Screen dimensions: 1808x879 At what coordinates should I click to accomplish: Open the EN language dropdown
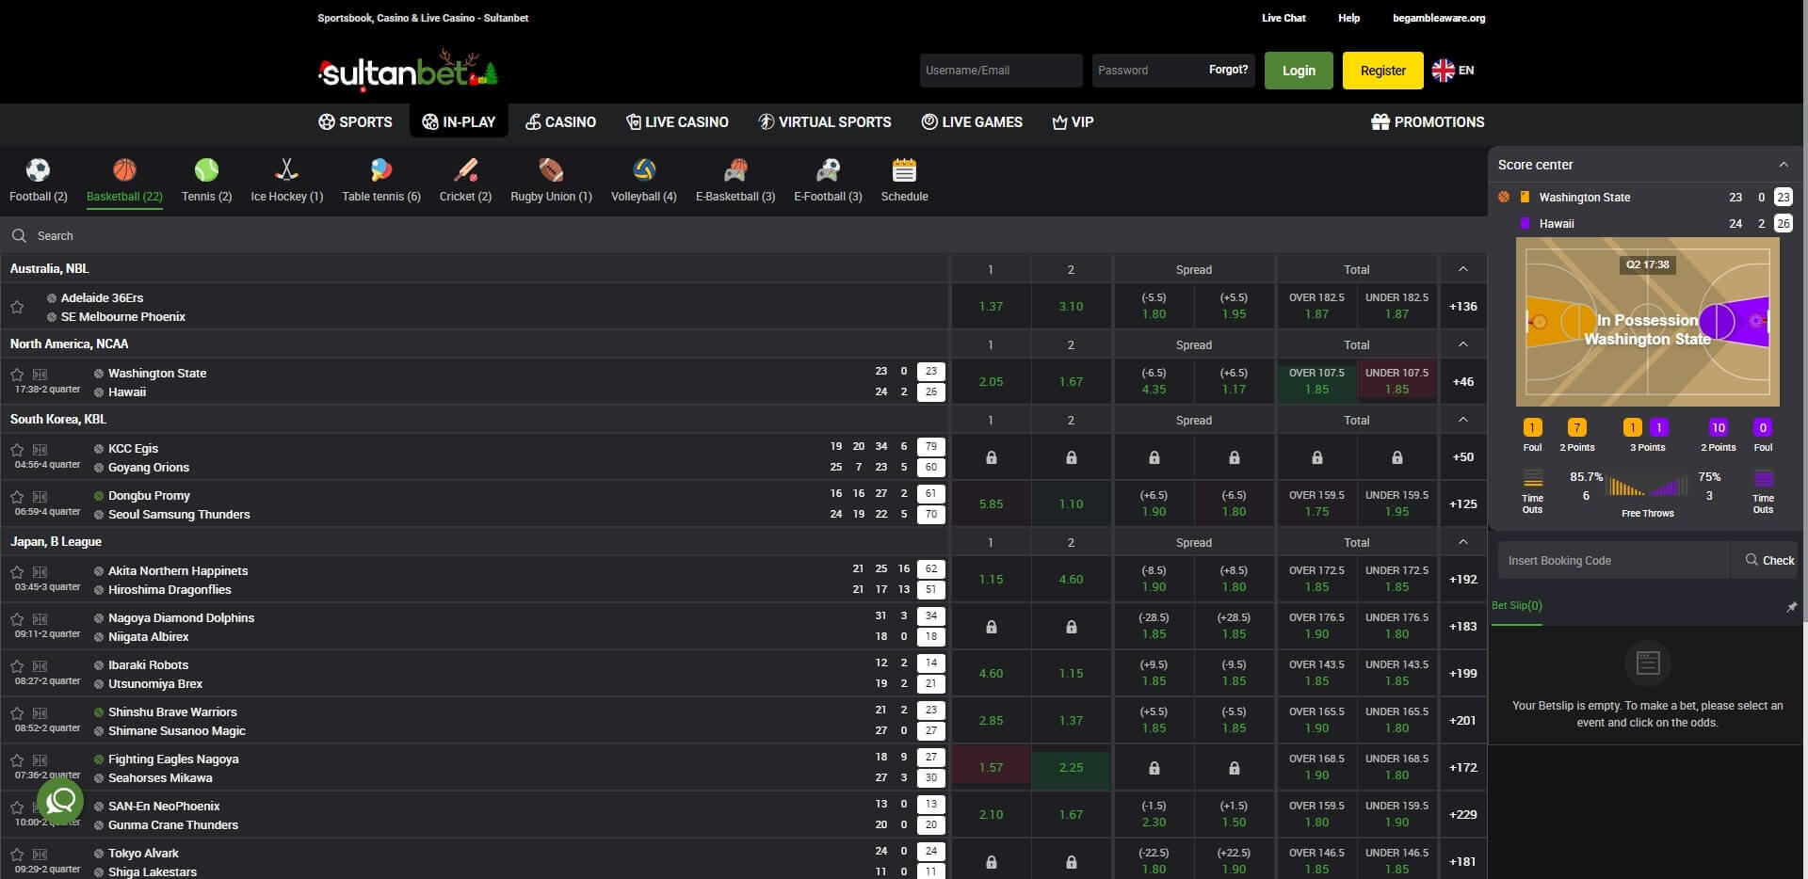[x=1451, y=70]
